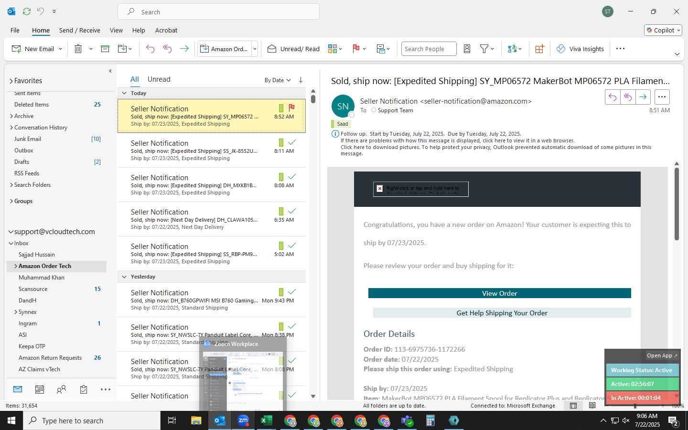This screenshot has height=430, width=688.
Task: Open Excel from the taskbar
Action: tap(266, 420)
